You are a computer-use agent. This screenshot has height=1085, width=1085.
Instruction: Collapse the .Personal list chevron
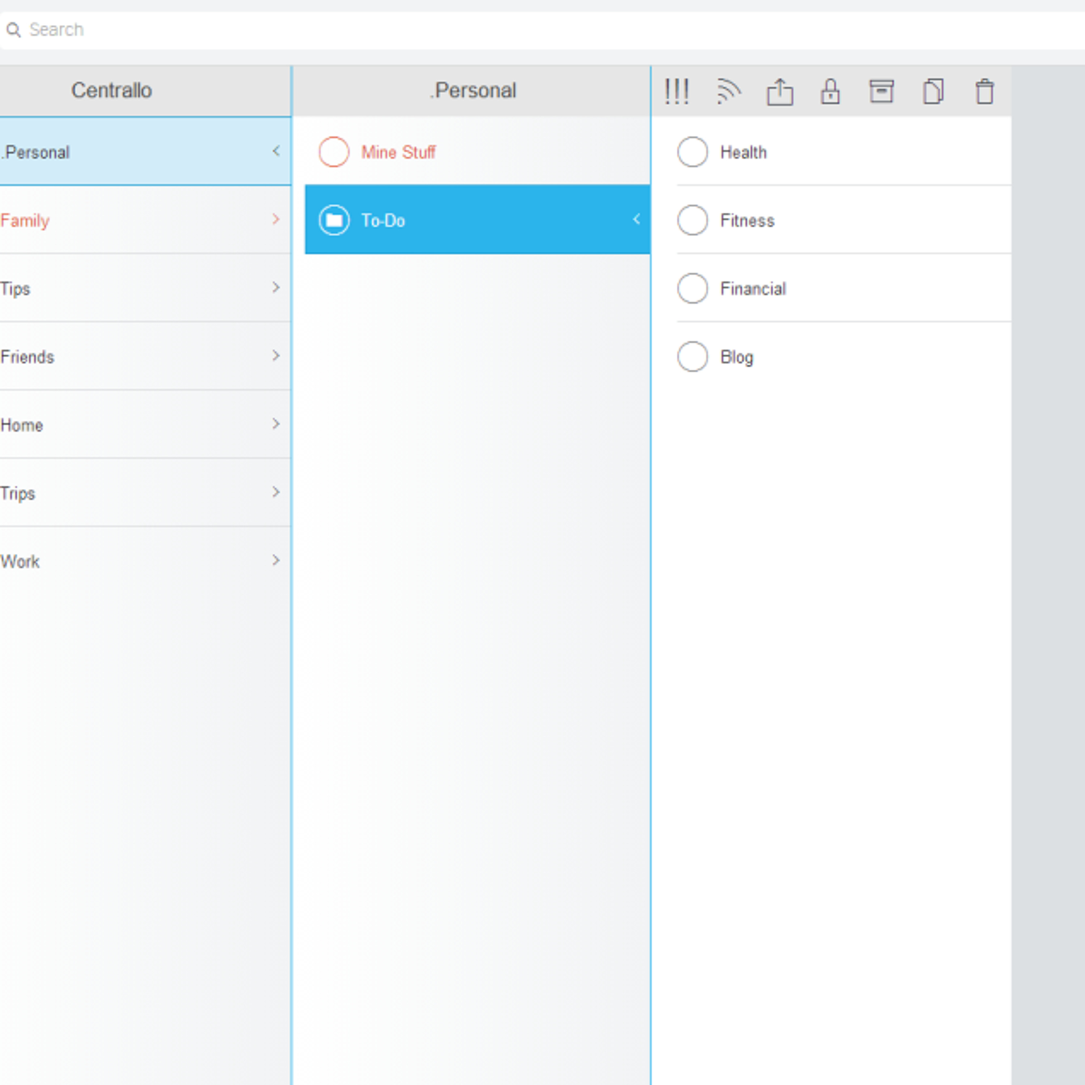tap(276, 150)
